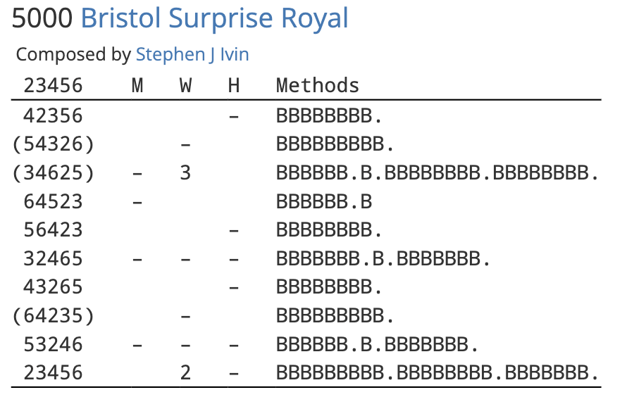Select the bracketed course end (54326)
The height and width of the screenshot is (397, 627).
point(53,144)
